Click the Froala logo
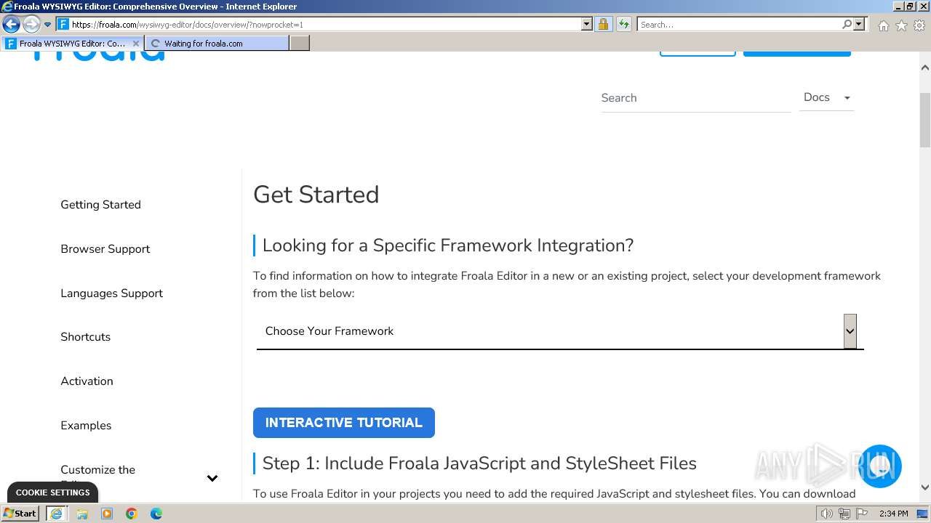Screen dimensions: 931x523 (x=100, y=55)
